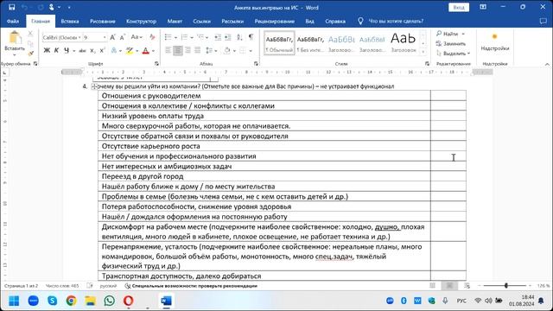Viewport: 553px width, 311px height.
Task: Open bullet list style dropdown arrow
Action: tap(175, 37)
